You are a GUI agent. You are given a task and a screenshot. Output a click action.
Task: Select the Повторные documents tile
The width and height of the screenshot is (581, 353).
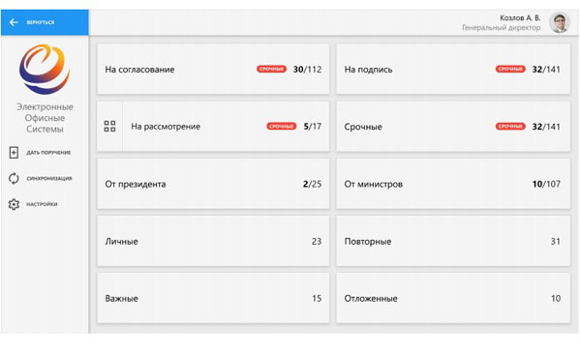tap(453, 241)
